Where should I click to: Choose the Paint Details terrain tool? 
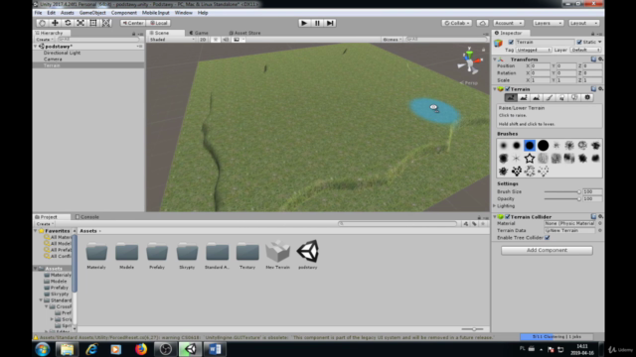click(574, 97)
